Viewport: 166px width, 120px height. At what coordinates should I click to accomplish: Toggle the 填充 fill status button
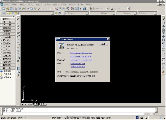point(103,118)
